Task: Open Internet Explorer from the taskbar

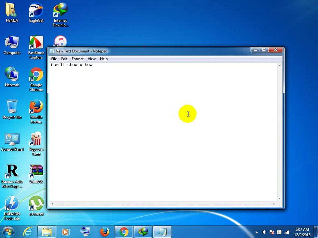Action: (27, 232)
